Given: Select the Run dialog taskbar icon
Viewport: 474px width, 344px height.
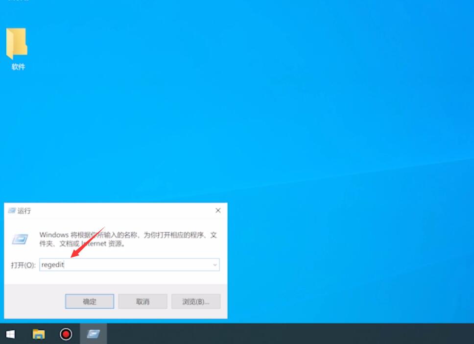Looking at the screenshot, I should coord(93,334).
